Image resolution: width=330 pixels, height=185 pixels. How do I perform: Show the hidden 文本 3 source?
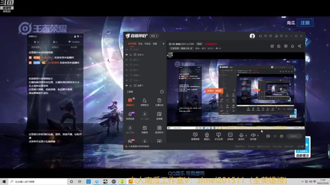(x=127, y=80)
